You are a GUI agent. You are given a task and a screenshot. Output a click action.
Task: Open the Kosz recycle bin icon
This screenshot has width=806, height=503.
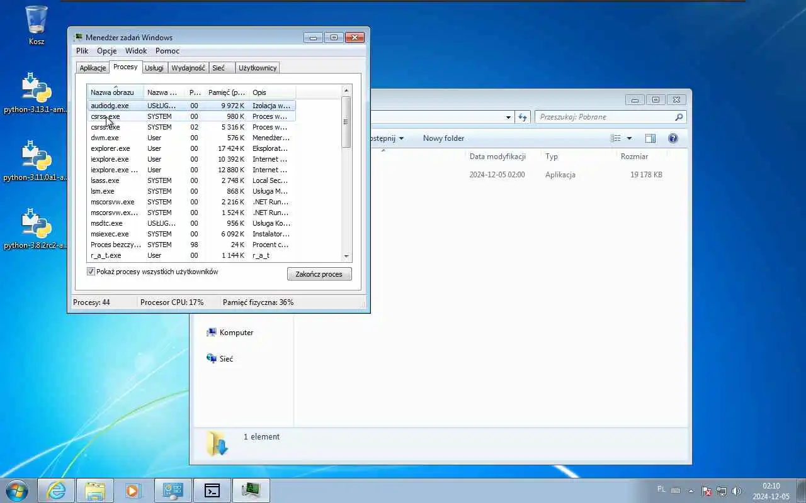click(x=37, y=26)
